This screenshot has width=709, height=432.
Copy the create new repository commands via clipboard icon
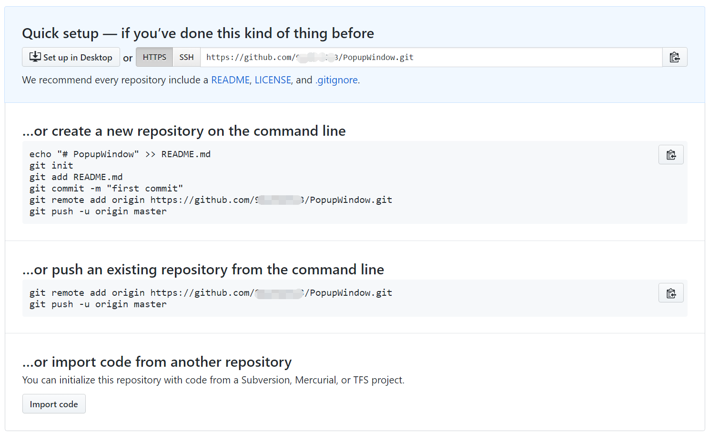[671, 155]
